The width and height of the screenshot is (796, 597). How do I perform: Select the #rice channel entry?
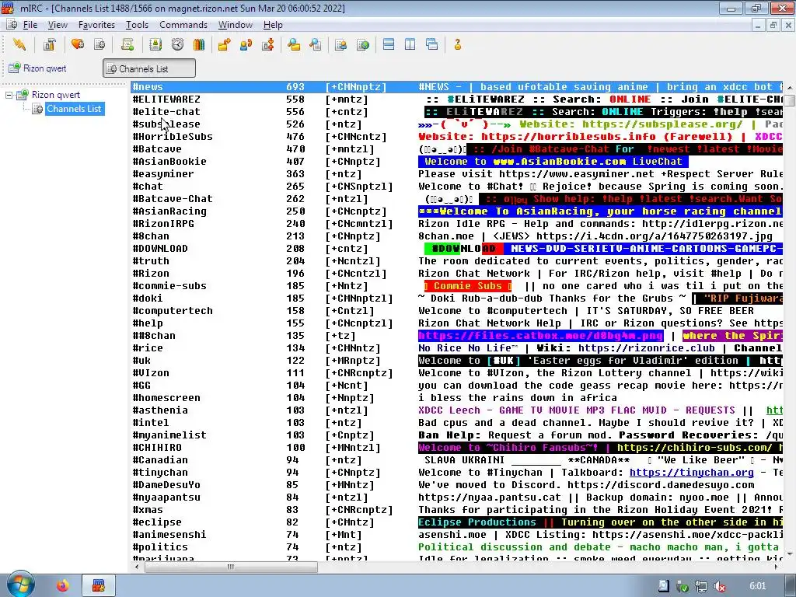[x=457, y=348]
